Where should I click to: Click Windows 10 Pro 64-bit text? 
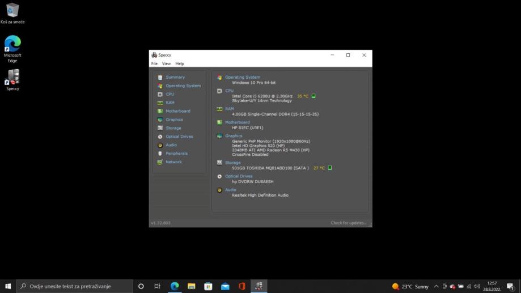pyautogui.click(x=253, y=83)
